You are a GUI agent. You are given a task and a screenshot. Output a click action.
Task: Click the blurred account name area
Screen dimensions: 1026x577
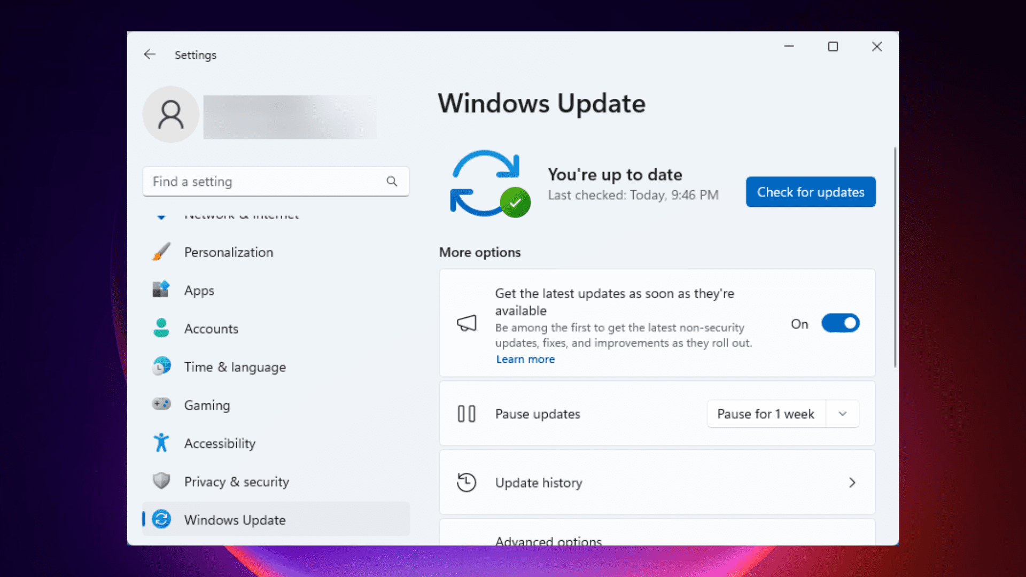pyautogui.click(x=290, y=117)
